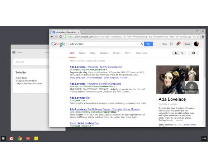Open Founder of Scientific Computing result
This screenshot has height=168, width=208.
(x=95, y=84)
